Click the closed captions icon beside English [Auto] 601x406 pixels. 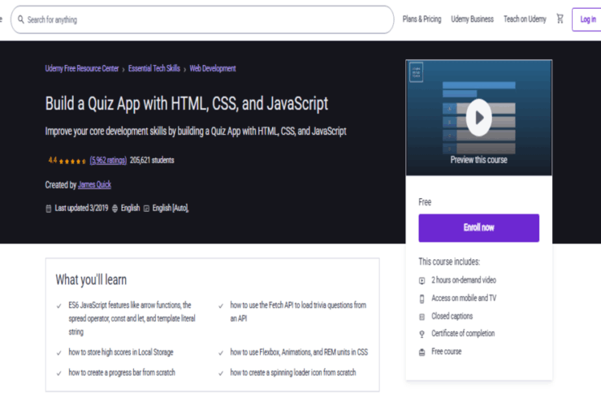point(146,209)
